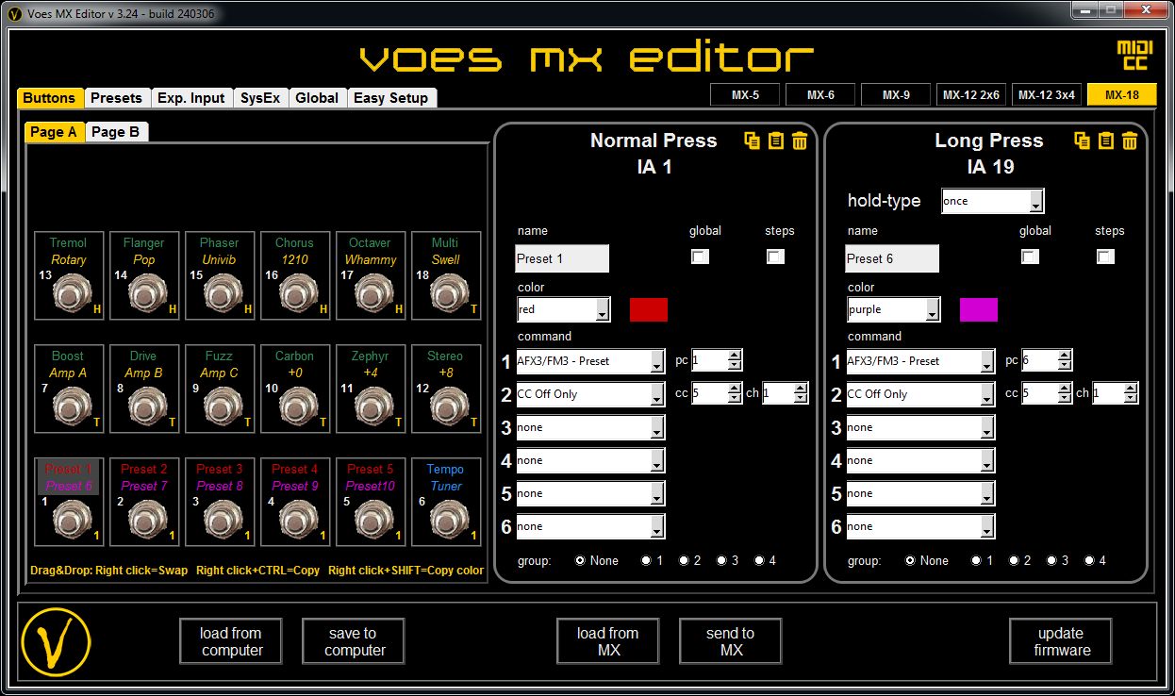Image resolution: width=1175 pixels, height=696 pixels.
Task: Open the Easy Setup tab
Action: click(392, 97)
